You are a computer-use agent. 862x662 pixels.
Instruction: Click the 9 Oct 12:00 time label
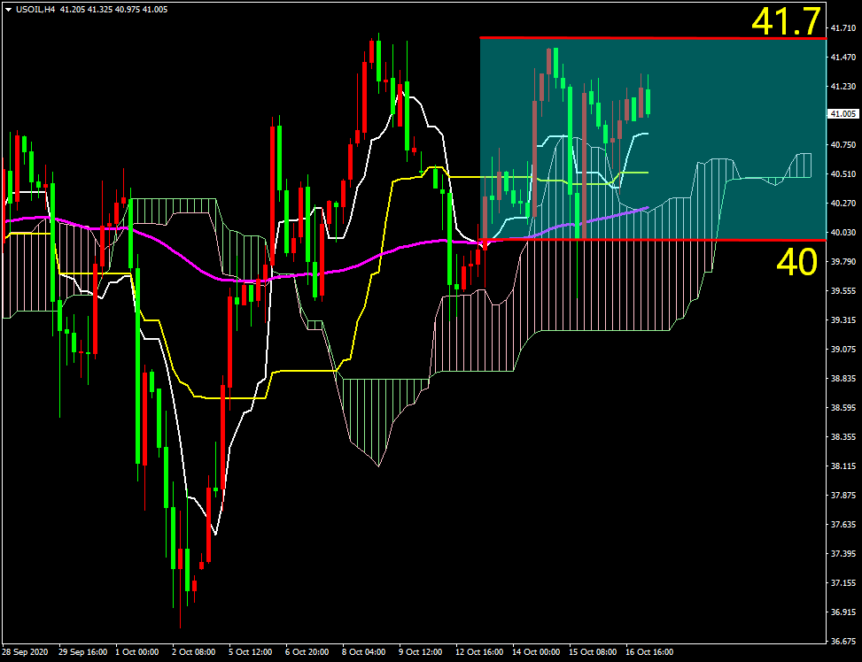pyautogui.click(x=421, y=652)
